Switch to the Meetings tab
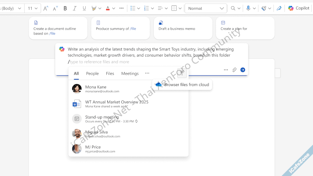Viewport: 313px width, 176px height. pyautogui.click(x=130, y=74)
